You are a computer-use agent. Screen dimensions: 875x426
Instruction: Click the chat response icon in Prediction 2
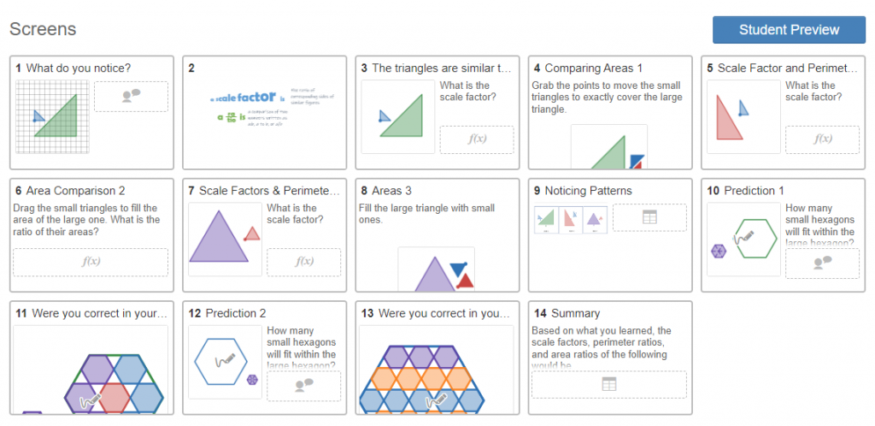pyautogui.click(x=304, y=386)
